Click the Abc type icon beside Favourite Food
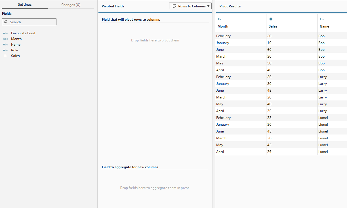The image size is (347, 208). pos(5,33)
